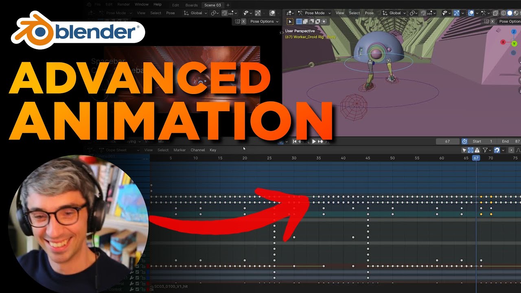Jump to previous keyframe

coord(301,141)
